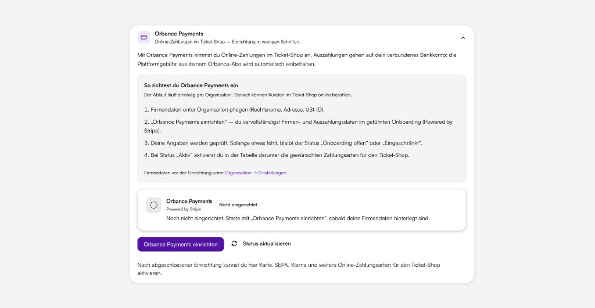This screenshot has height=308, width=595.
Task: Click the Noch nicht eingerichtet message
Action: coord(298,219)
